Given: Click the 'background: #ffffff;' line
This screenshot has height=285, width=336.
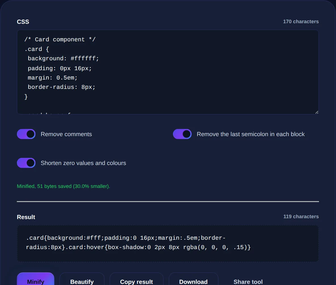Looking at the screenshot, I should (63, 58).
